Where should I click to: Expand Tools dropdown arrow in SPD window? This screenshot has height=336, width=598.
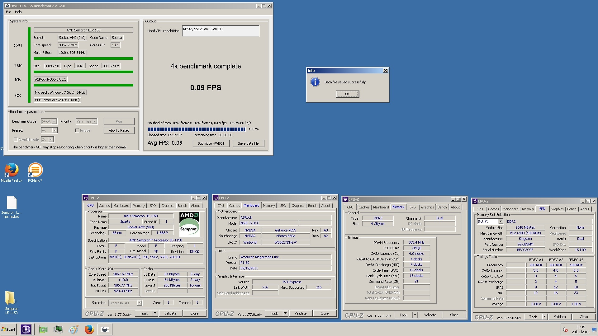(x=544, y=317)
